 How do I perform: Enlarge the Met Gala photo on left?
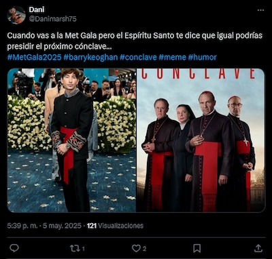(71, 140)
